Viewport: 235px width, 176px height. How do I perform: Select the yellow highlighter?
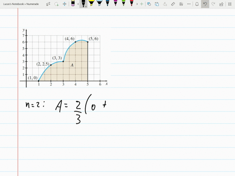click(92, 3)
